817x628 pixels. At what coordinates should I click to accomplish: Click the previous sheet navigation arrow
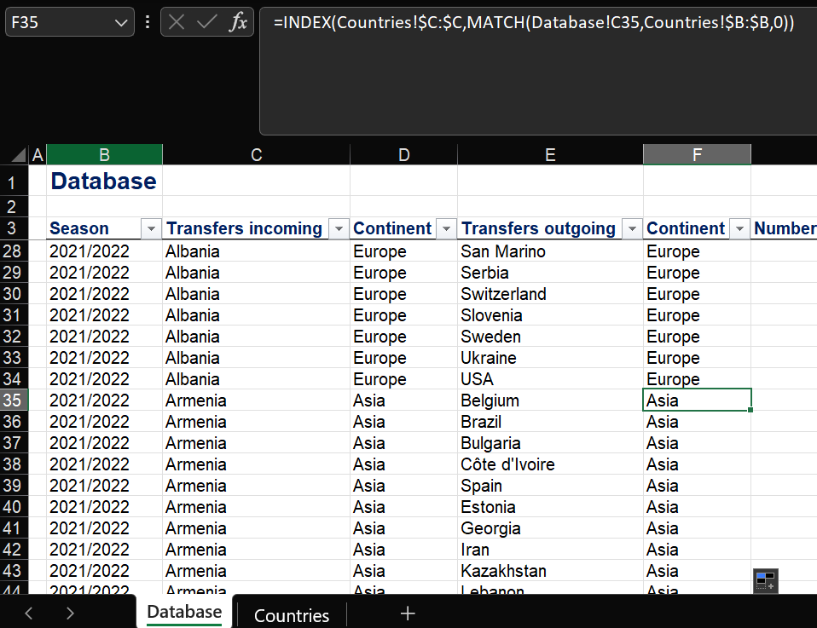tap(28, 612)
